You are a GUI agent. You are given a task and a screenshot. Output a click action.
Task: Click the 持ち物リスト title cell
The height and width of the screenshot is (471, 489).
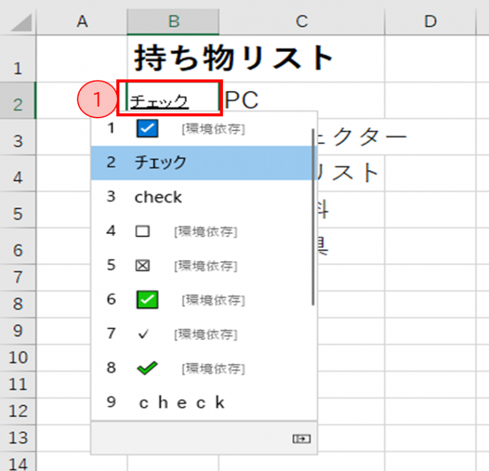232,58
